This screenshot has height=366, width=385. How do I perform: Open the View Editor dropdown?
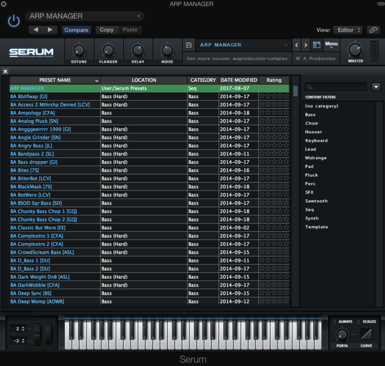(347, 30)
